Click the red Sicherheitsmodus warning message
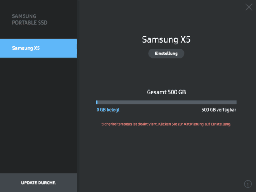Screen dimensions: 256x192 point(166,124)
